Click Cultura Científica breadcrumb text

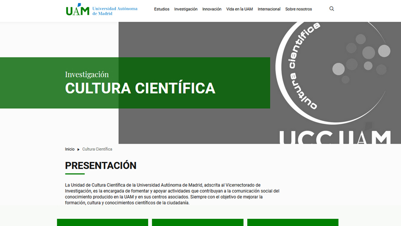pos(97,149)
